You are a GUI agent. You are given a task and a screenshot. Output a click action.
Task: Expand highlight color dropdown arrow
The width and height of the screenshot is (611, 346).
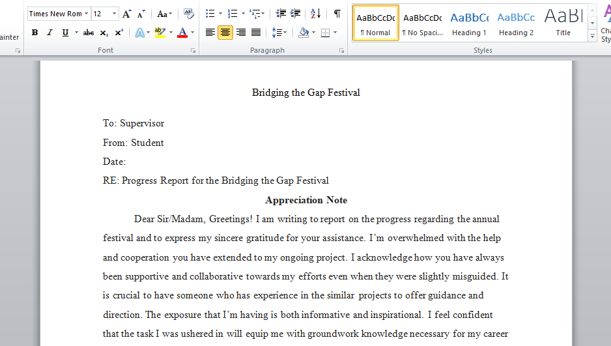click(171, 33)
